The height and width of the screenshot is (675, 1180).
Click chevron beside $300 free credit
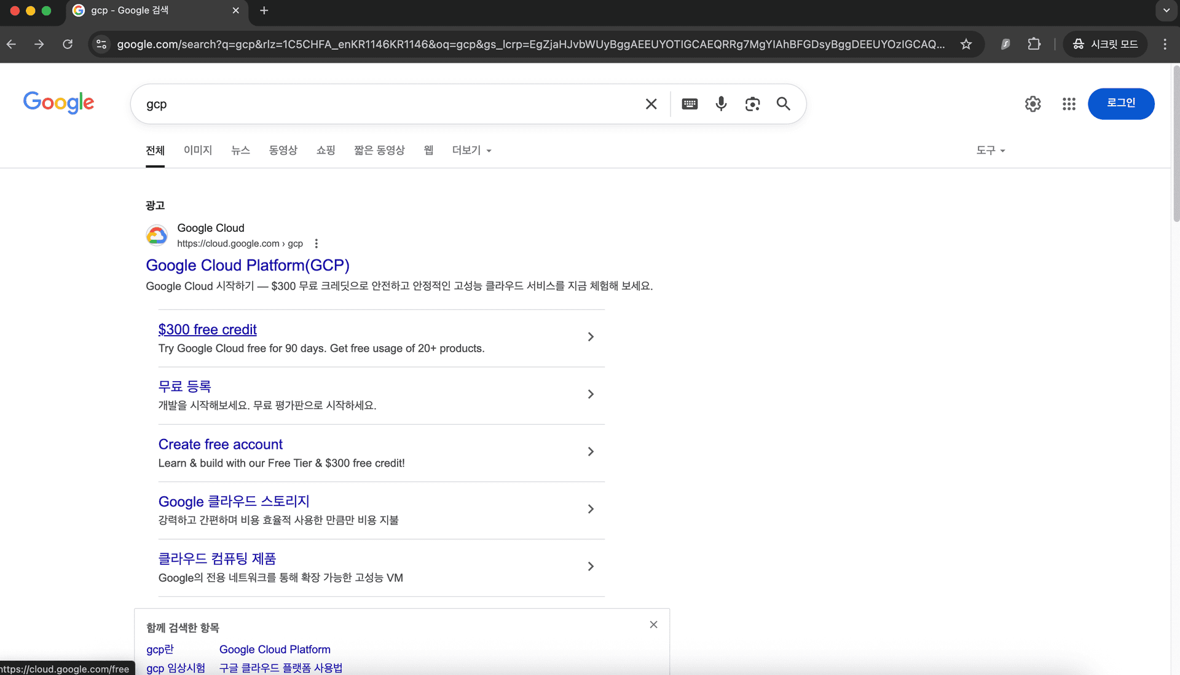coord(591,337)
